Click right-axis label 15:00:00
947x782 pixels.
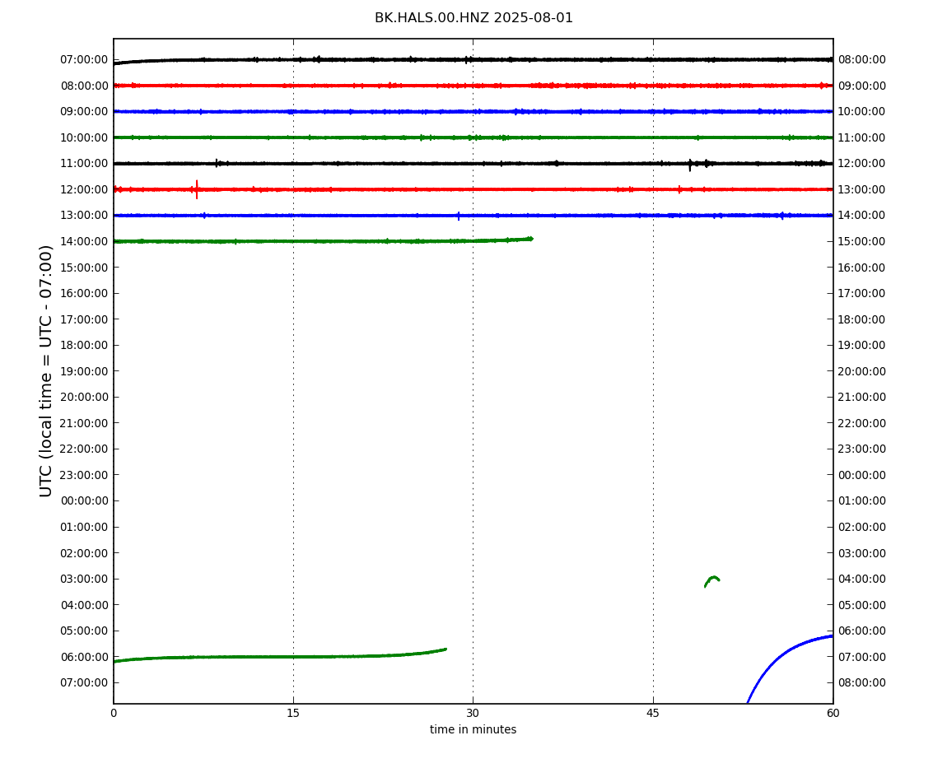pos(862,241)
